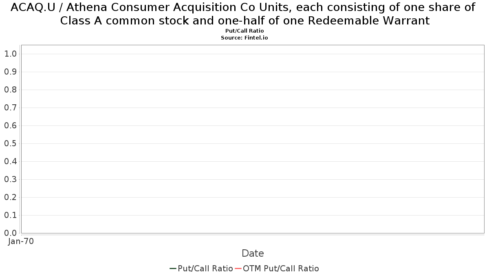This screenshot has height=275, width=489.
Task: Click the 0.1 y-axis tick label
Action: [x=10, y=215]
